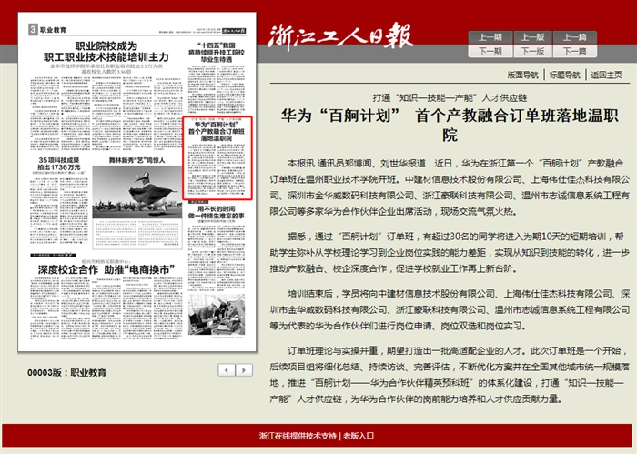The height and width of the screenshot is (454, 637).
Task: Click the page number 3 职业教育 header
Action: pyautogui.click(x=47, y=30)
